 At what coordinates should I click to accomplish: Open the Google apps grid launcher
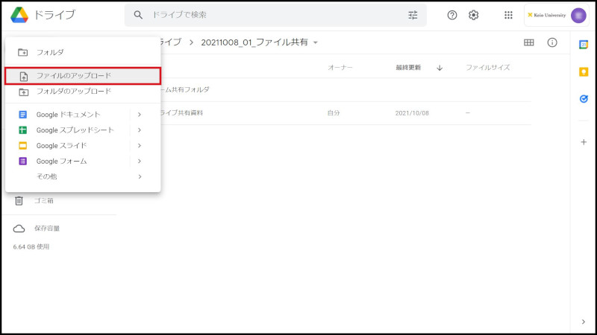(x=508, y=15)
